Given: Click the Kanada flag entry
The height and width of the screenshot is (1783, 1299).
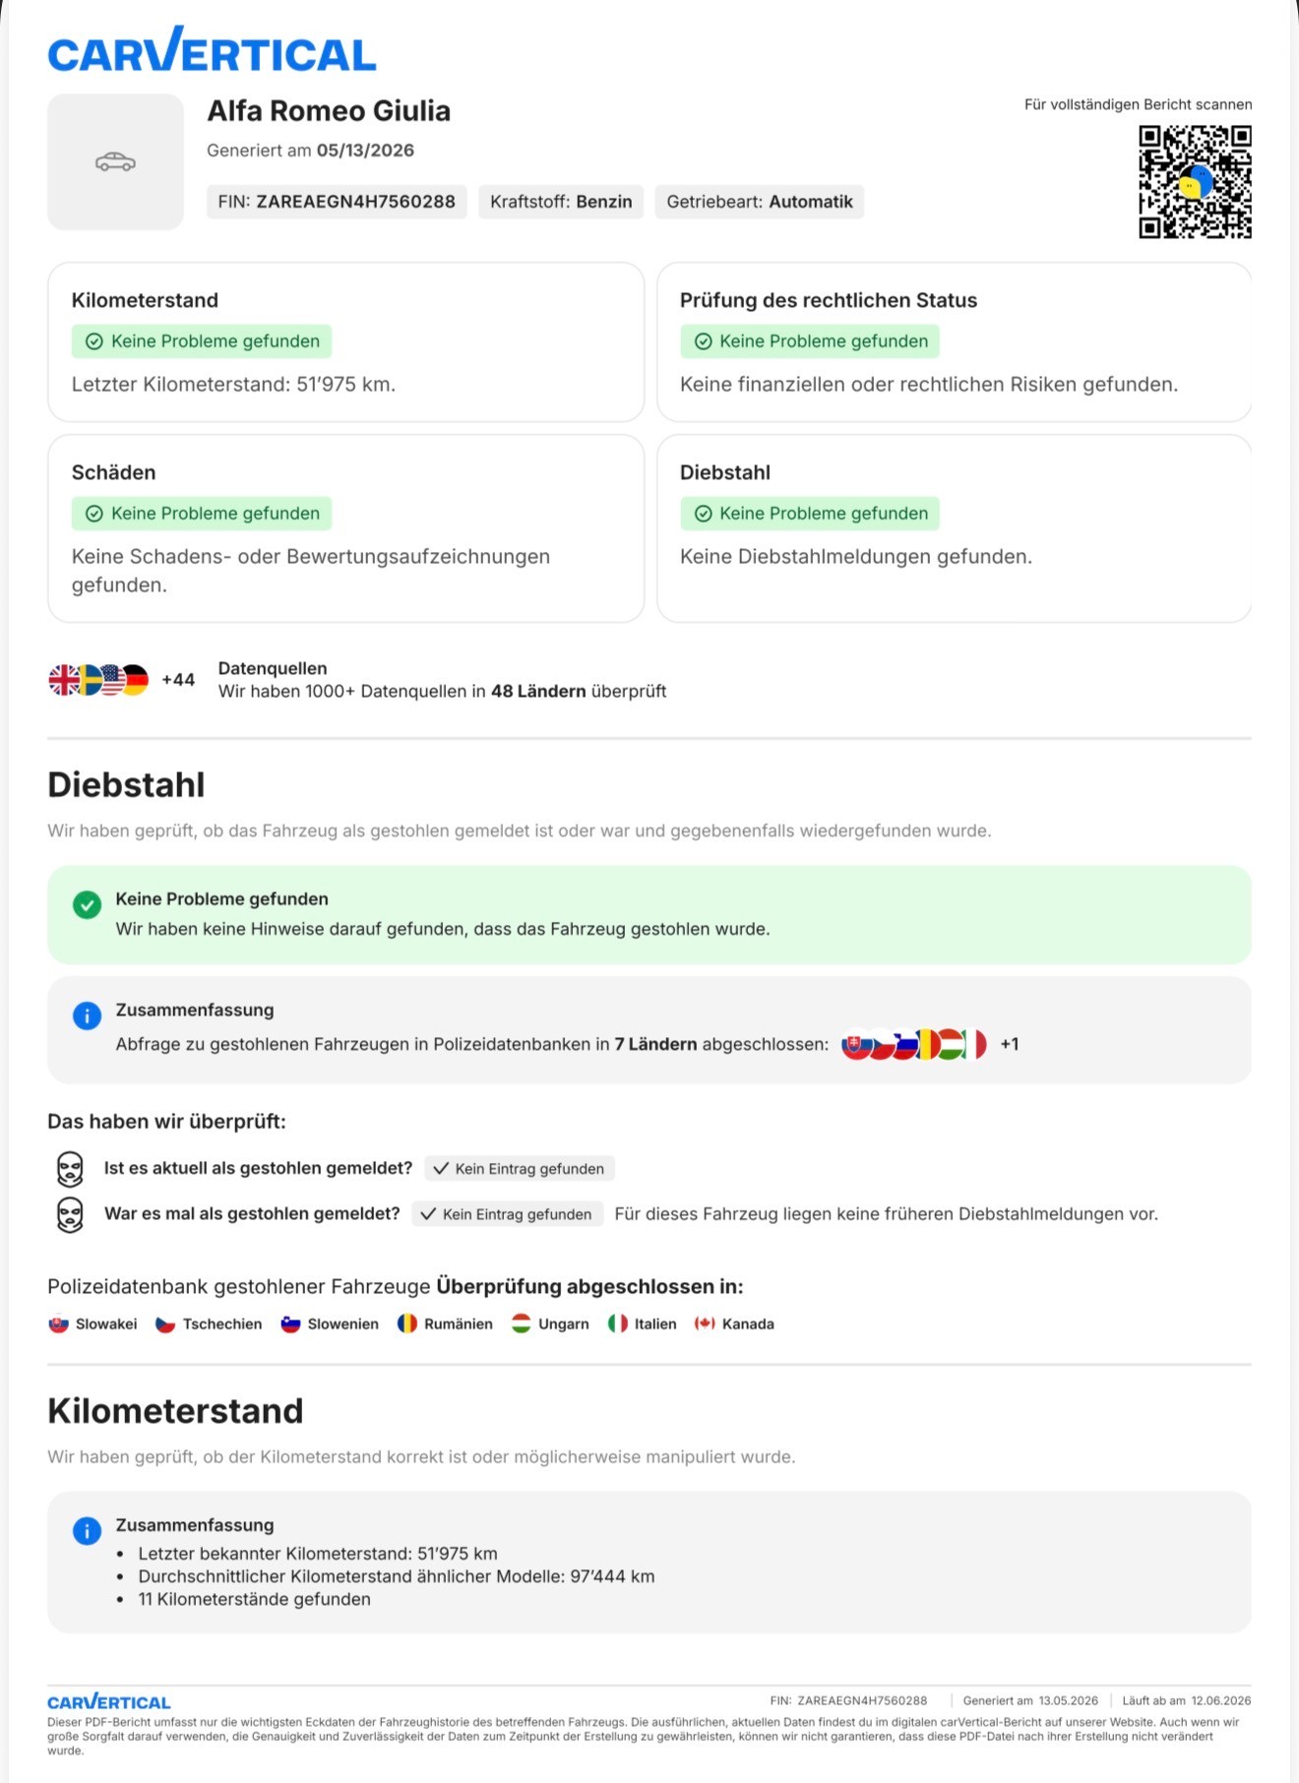Looking at the screenshot, I should [734, 1324].
